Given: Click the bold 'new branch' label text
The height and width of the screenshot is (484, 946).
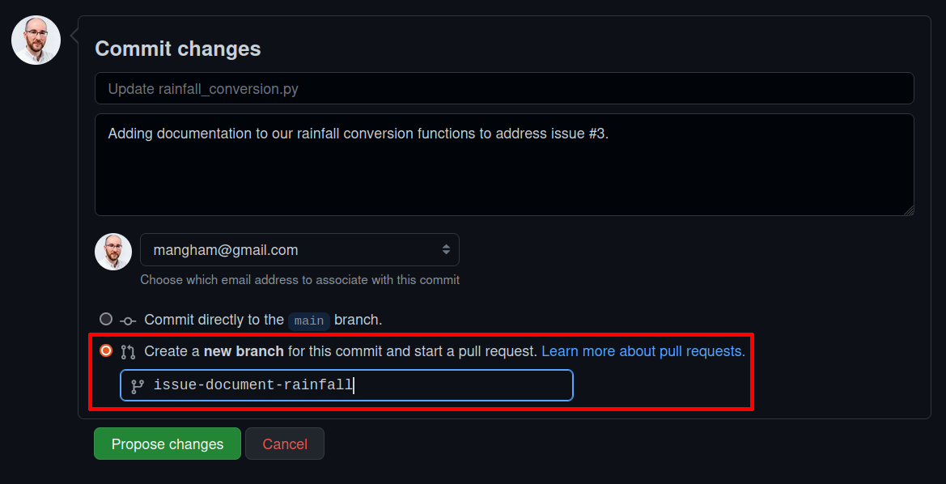Looking at the screenshot, I should coord(244,351).
